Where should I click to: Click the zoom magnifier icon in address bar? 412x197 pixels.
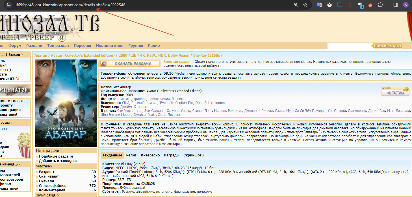[296, 5]
